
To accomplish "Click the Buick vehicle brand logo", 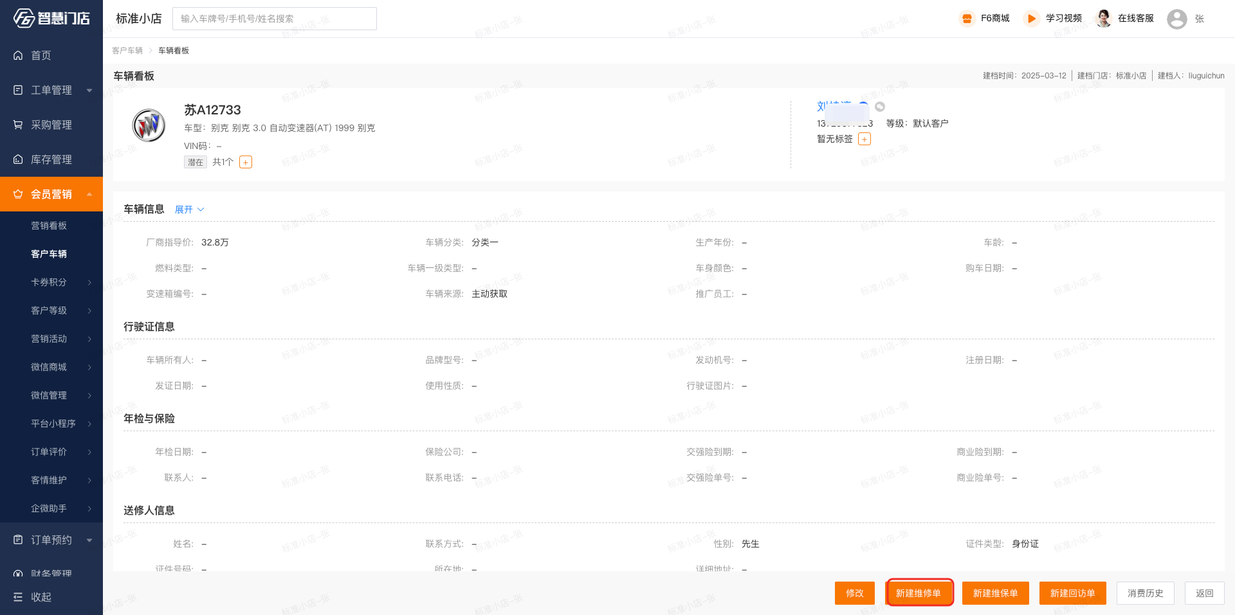I will click(x=149, y=125).
